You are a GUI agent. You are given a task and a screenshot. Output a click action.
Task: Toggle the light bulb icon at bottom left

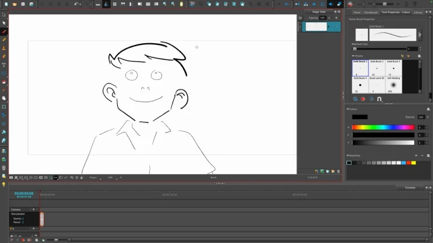tap(4, 184)
